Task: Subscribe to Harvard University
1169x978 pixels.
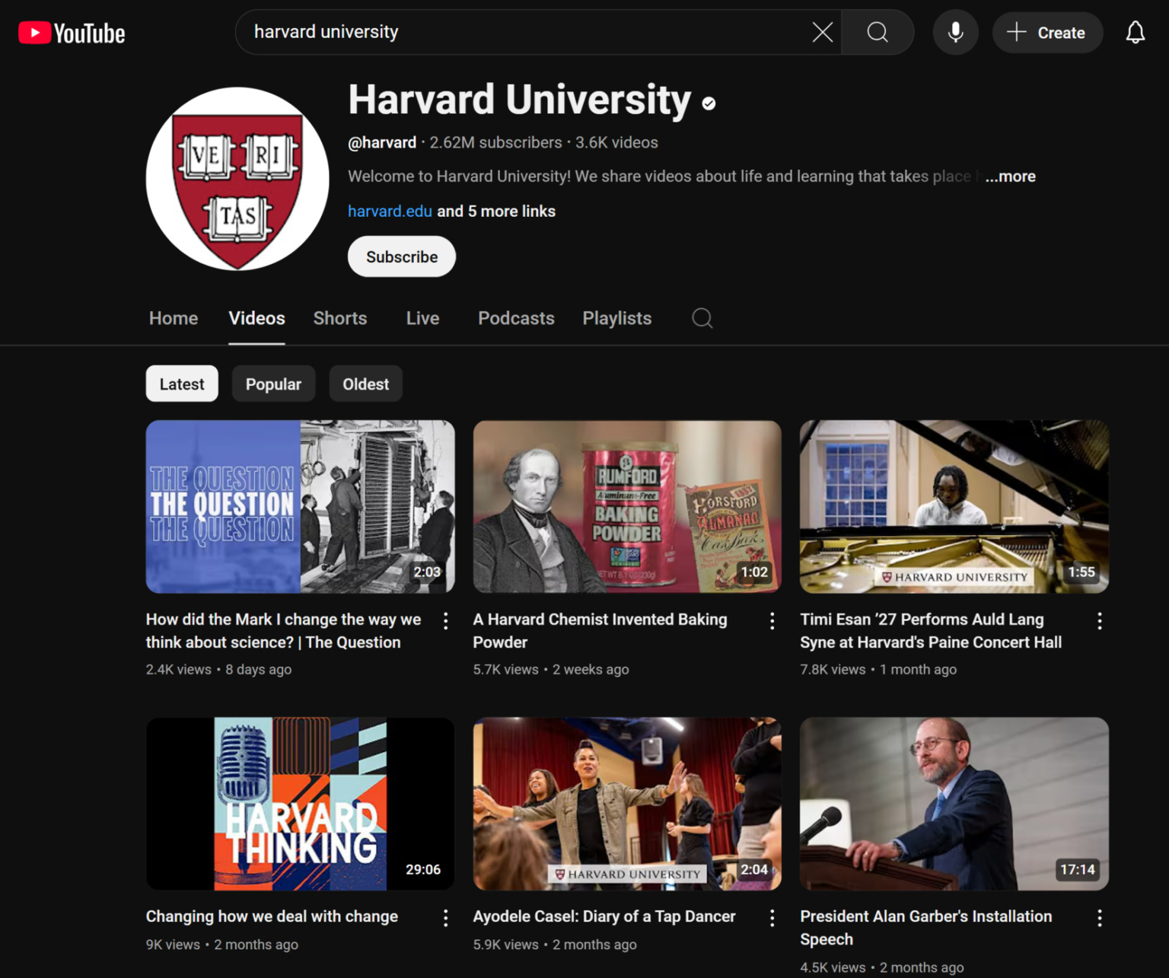Action: 401,256
